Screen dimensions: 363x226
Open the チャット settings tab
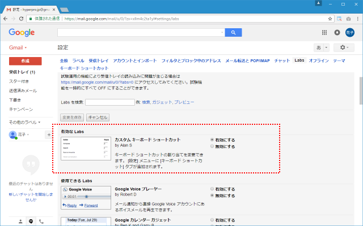282,60
